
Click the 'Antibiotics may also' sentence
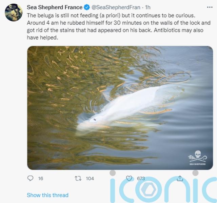coord(178,30)
